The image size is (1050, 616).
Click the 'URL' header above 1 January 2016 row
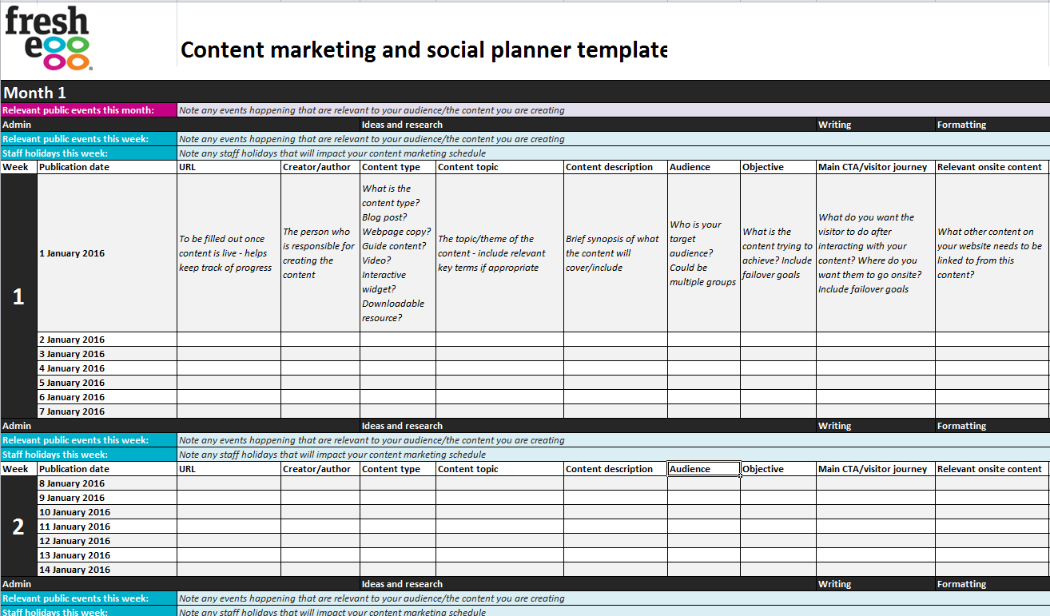click(x=229, y=167)
